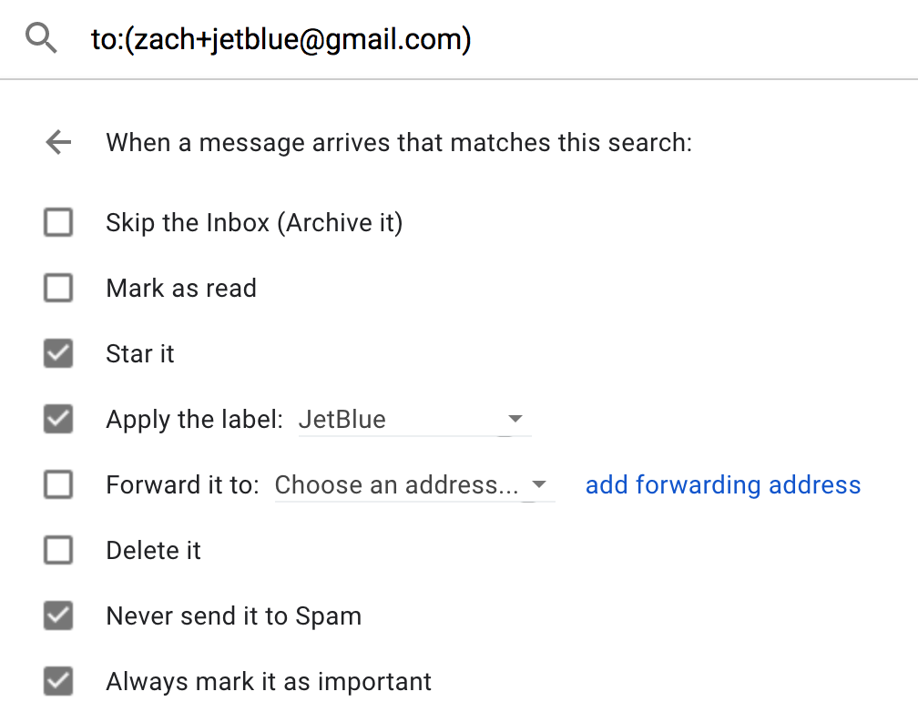
Task: Enable the Mark as read checkbox
Action: (58, 288)
